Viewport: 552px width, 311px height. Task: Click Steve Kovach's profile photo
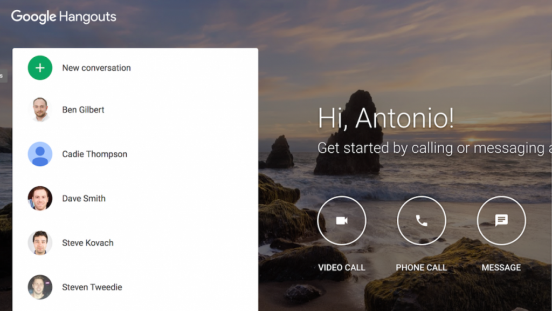pos(40,243)
